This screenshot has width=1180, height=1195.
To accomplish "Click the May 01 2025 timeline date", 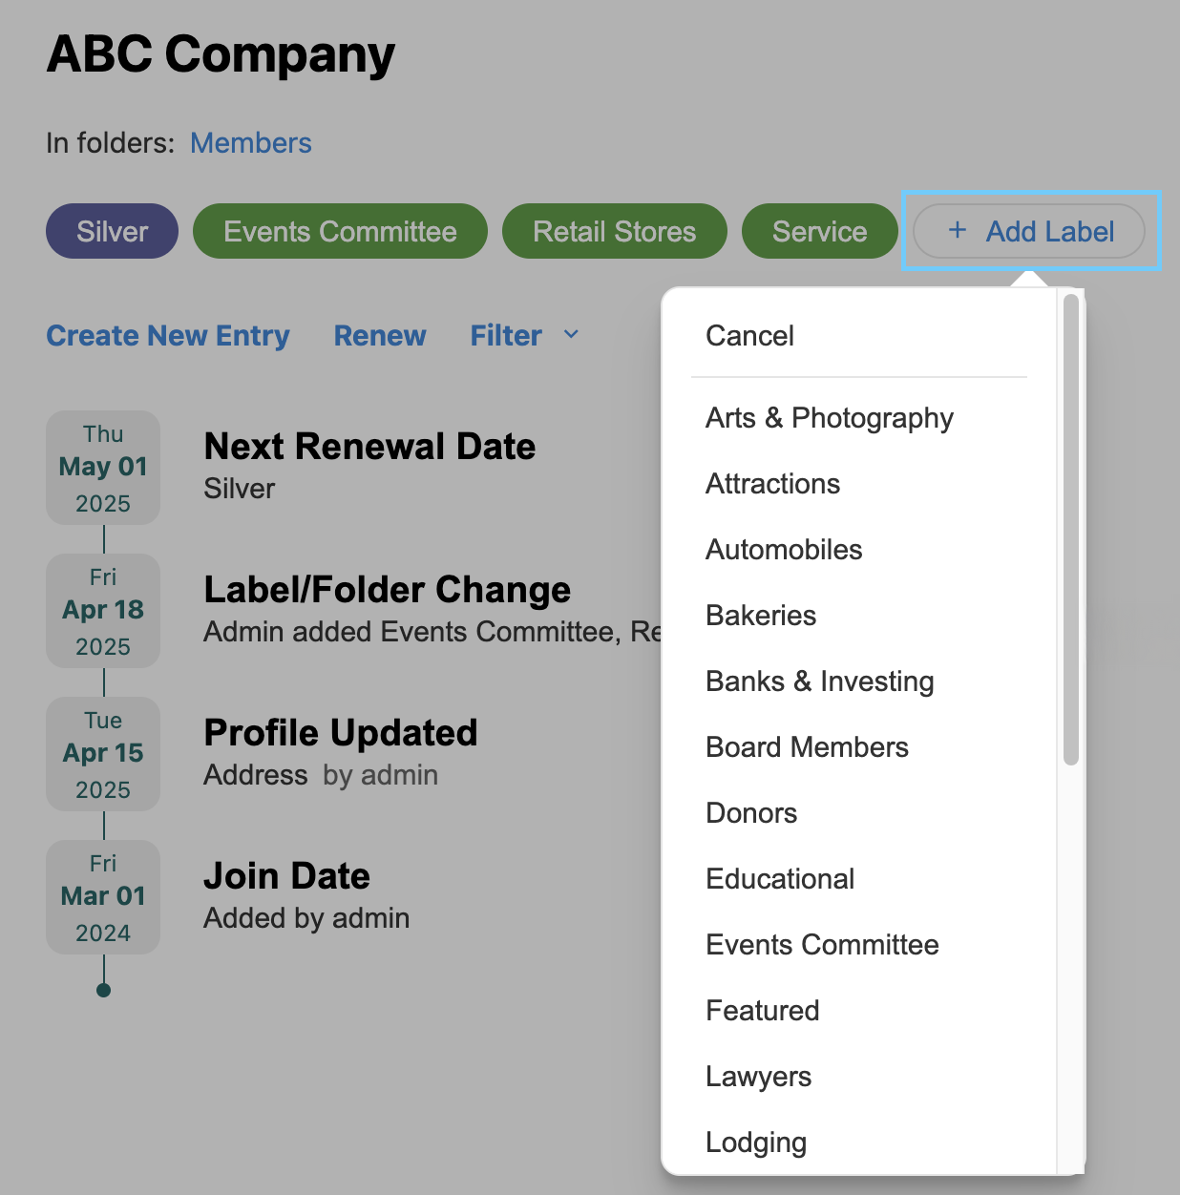I will pos(103,468).
